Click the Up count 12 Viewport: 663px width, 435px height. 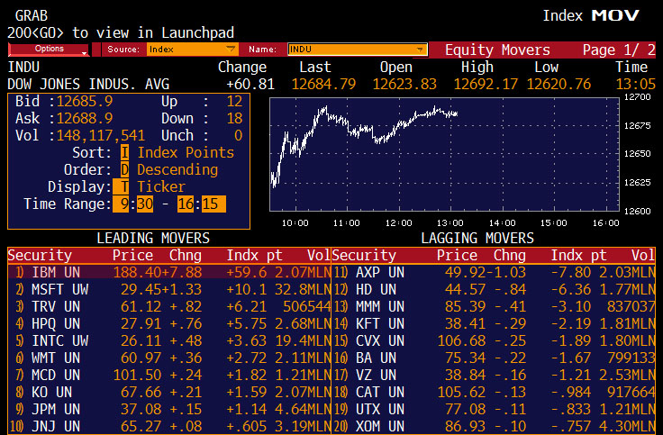[235, 102]
